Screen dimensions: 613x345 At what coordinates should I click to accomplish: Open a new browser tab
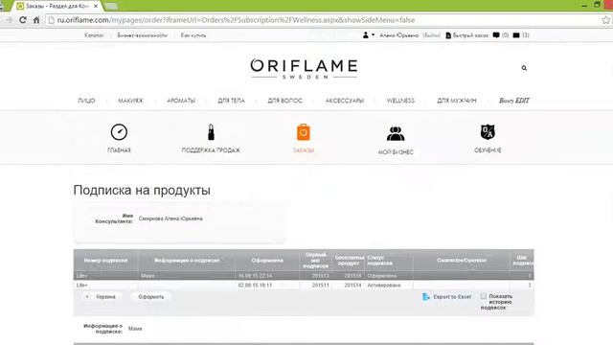[x=111, y=7]
